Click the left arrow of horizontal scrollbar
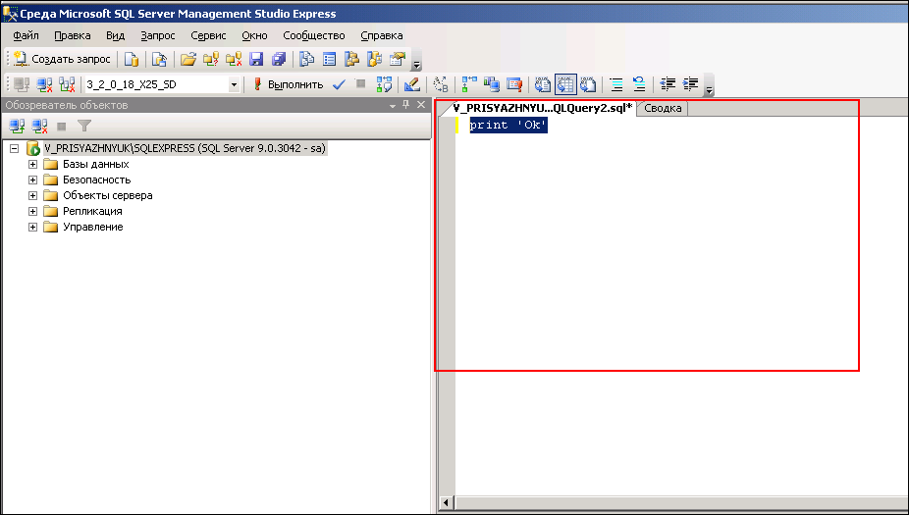The width and height of the screenshot is (909, 515). pos(446,503)
